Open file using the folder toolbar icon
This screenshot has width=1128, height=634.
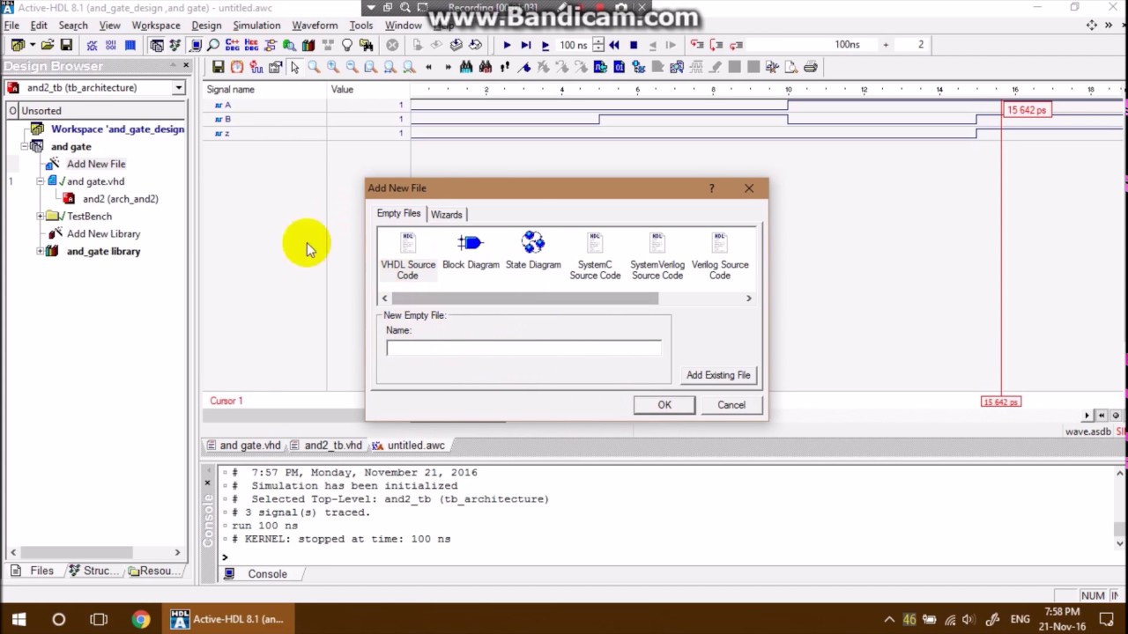tap(48, 45)
